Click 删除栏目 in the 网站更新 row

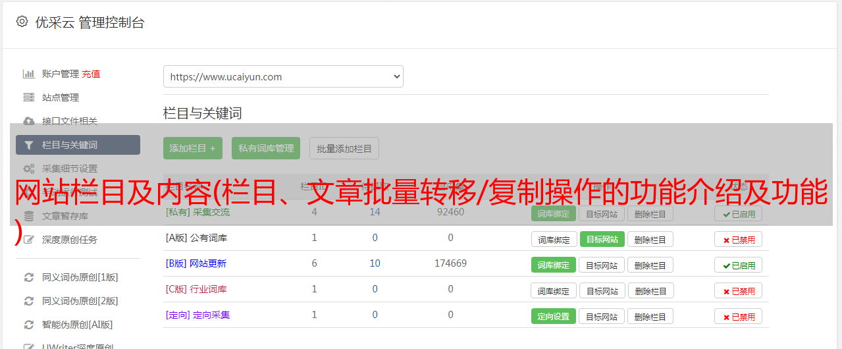coord(650,265)
